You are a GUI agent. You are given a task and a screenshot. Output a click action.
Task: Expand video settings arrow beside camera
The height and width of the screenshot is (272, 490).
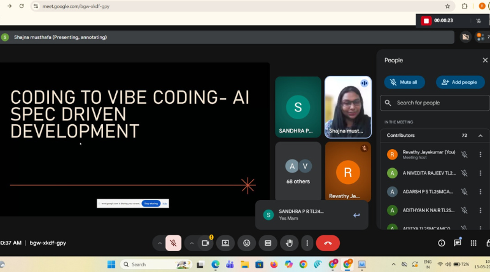click(x=192, y=243)
